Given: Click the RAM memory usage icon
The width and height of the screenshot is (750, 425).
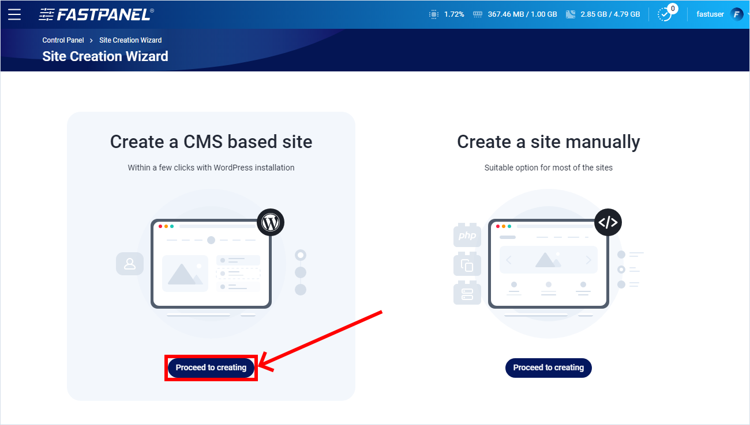Looking at the screenshot, I should [478, 14].
